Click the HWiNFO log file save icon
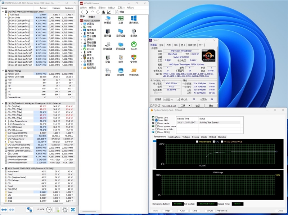288x215 pixels. pyautogui.click(x=57, y=210)
